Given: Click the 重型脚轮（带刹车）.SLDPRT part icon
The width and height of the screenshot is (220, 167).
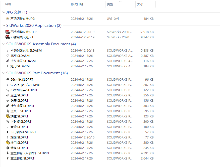Looking at the screenshot, I should [x=8, y=153].
